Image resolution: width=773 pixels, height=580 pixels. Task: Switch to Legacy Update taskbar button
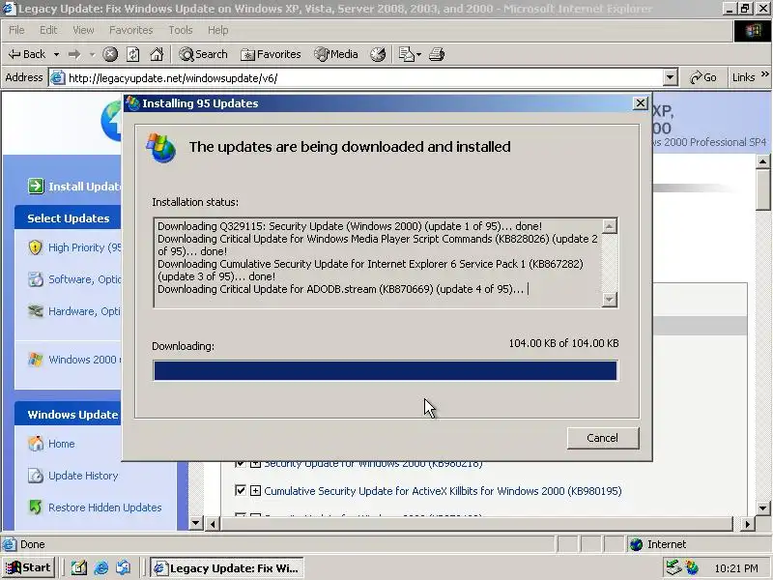pyautogui.click(x=227, y=568)
